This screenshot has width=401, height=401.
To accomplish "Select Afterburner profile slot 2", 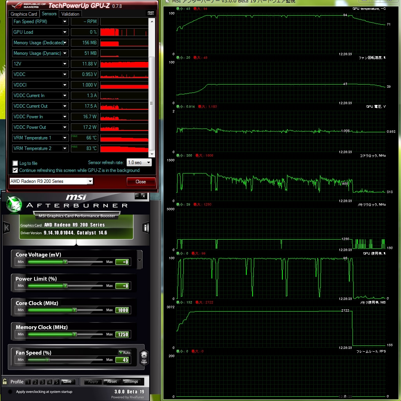I will click(35, 382).
